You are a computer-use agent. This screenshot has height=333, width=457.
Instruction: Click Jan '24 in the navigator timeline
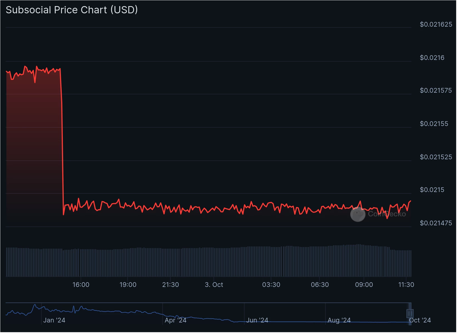pyautogui.click(x=54, y=320)
